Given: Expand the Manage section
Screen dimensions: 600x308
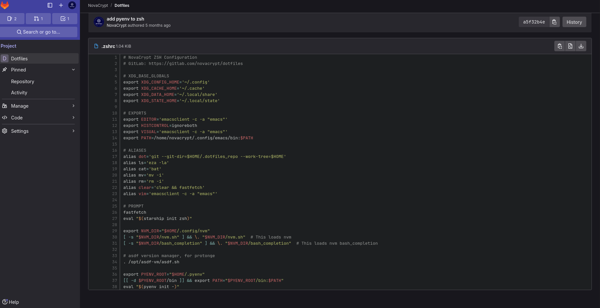Looking at the screenshot, I should [74, 106].
